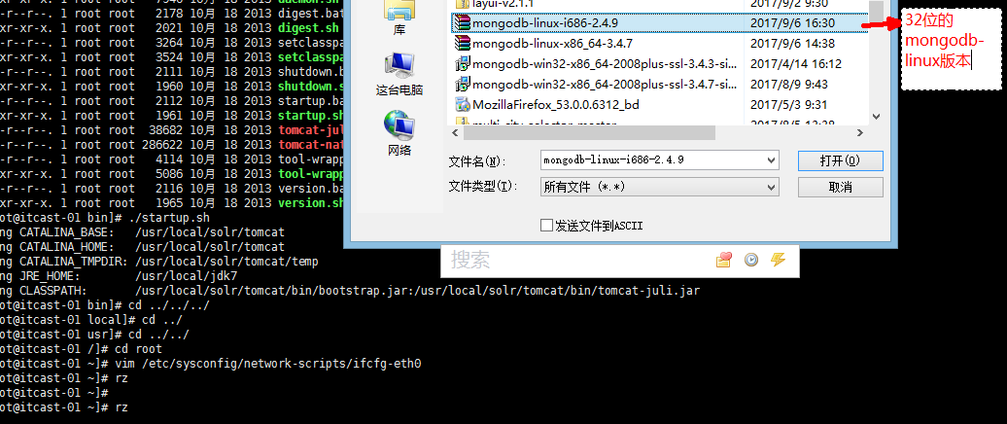Viewport: 1007px width, 424px height.
Task: Select the 网络 (Network) sidebar icon
Action: [x=399, y=133]
